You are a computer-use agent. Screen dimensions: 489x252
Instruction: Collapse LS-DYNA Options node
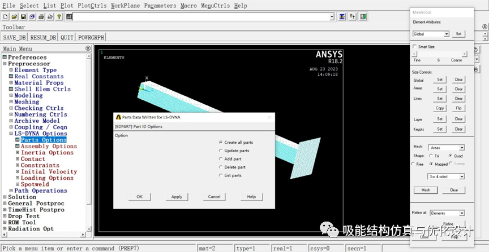pyautogui.click(x=11, y=134)
